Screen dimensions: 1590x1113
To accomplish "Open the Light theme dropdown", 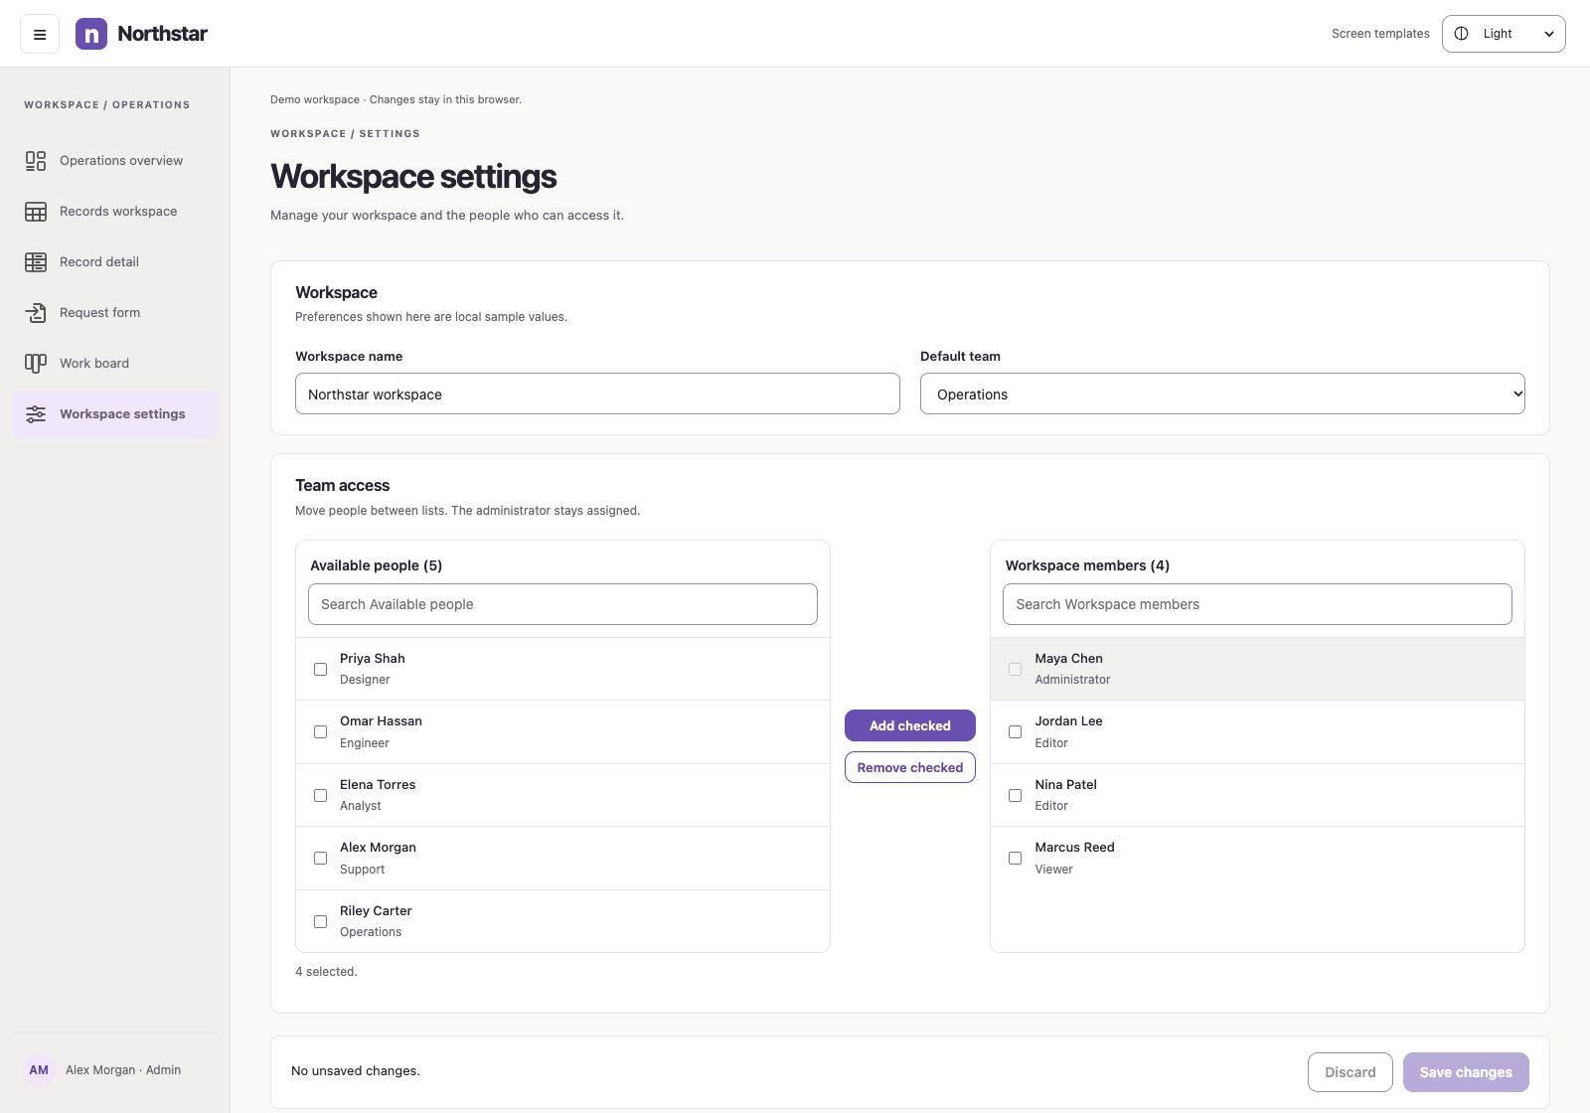I will click(x=1504, y=34).
